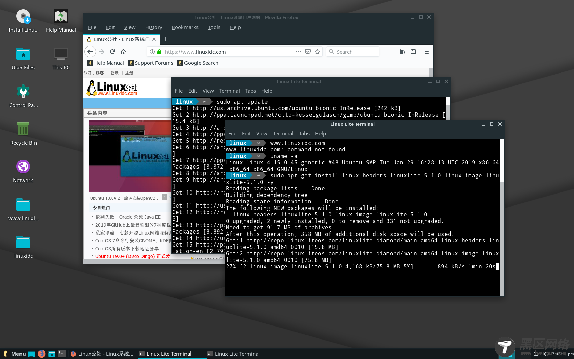
Task: Open CentOS 7 GNOME KDE article link
Action: click(133, 241)
